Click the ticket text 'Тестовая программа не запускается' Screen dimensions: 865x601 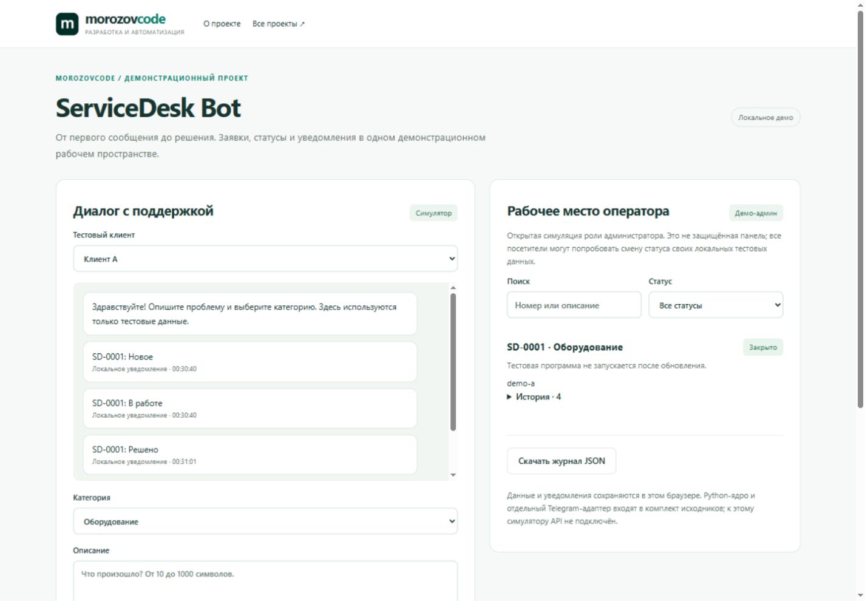coord(606,366)
